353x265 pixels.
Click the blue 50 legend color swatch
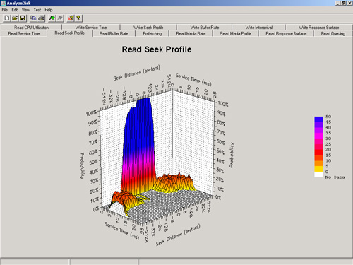pyautogui.click(x=318, y=119)
